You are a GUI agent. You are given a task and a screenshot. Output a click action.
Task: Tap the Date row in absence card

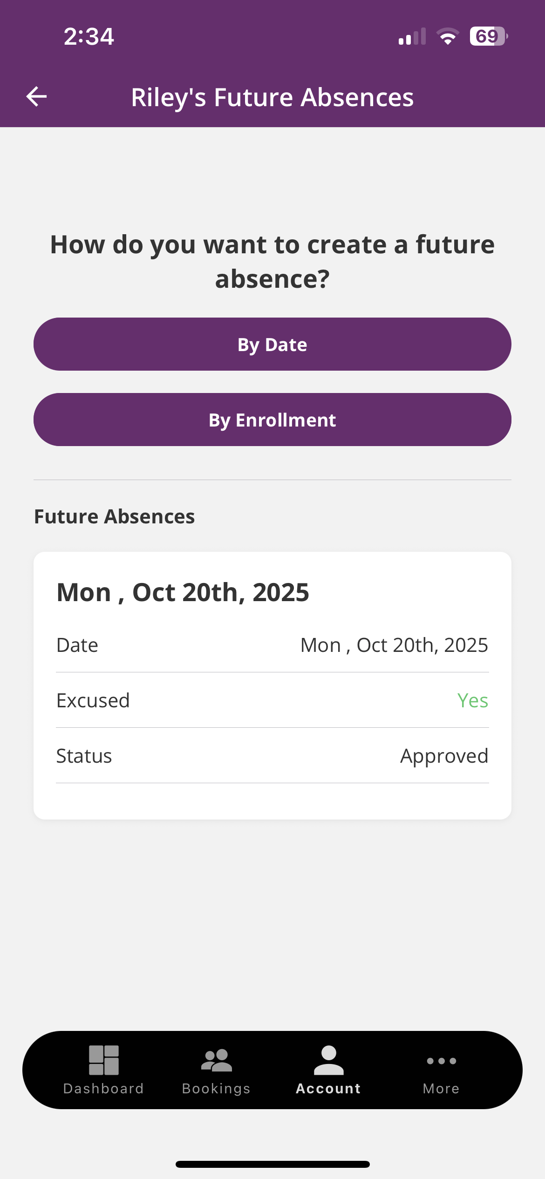[272, 645]
